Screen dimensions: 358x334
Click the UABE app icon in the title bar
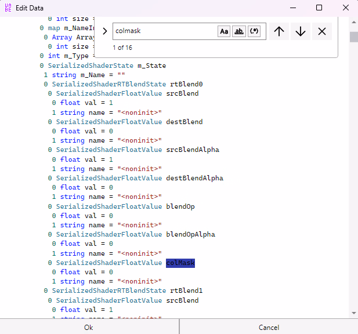[8, 8]
